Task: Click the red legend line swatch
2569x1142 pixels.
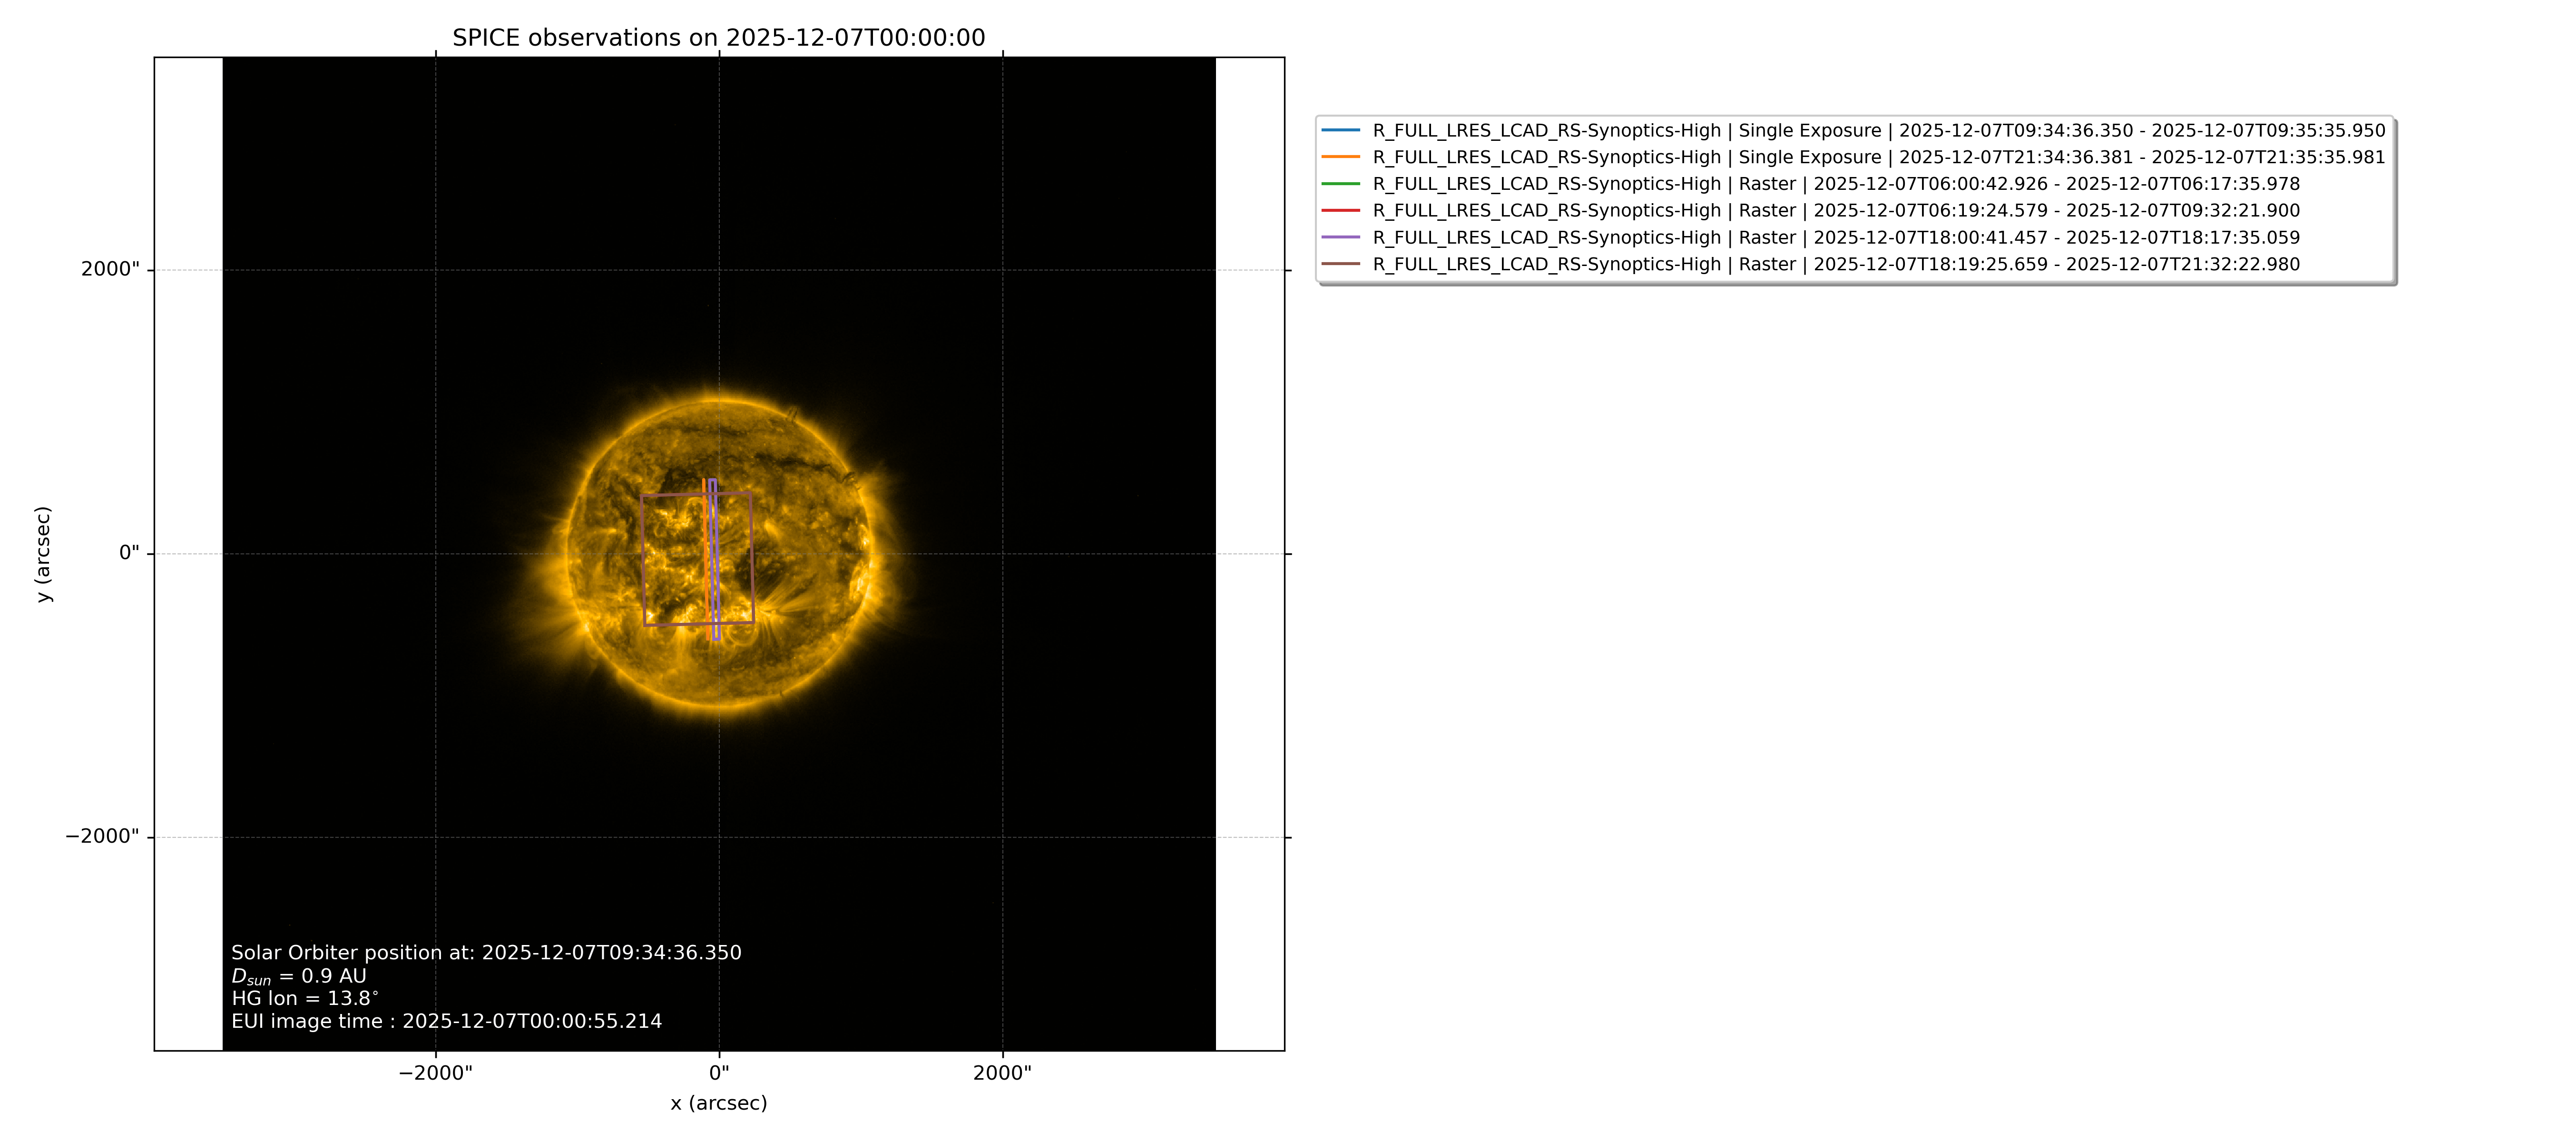Action: [x=1340, y=210]
